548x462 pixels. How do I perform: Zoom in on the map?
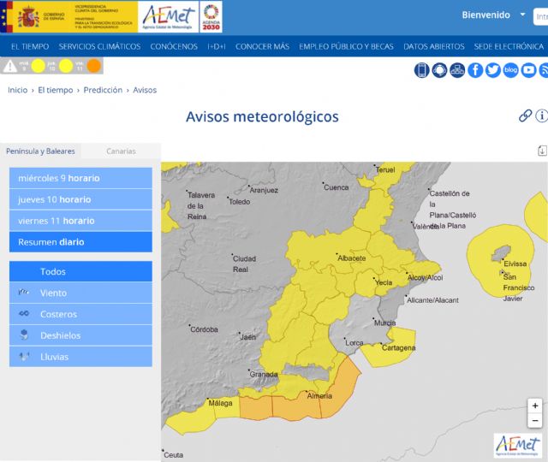tap(535, 406)
